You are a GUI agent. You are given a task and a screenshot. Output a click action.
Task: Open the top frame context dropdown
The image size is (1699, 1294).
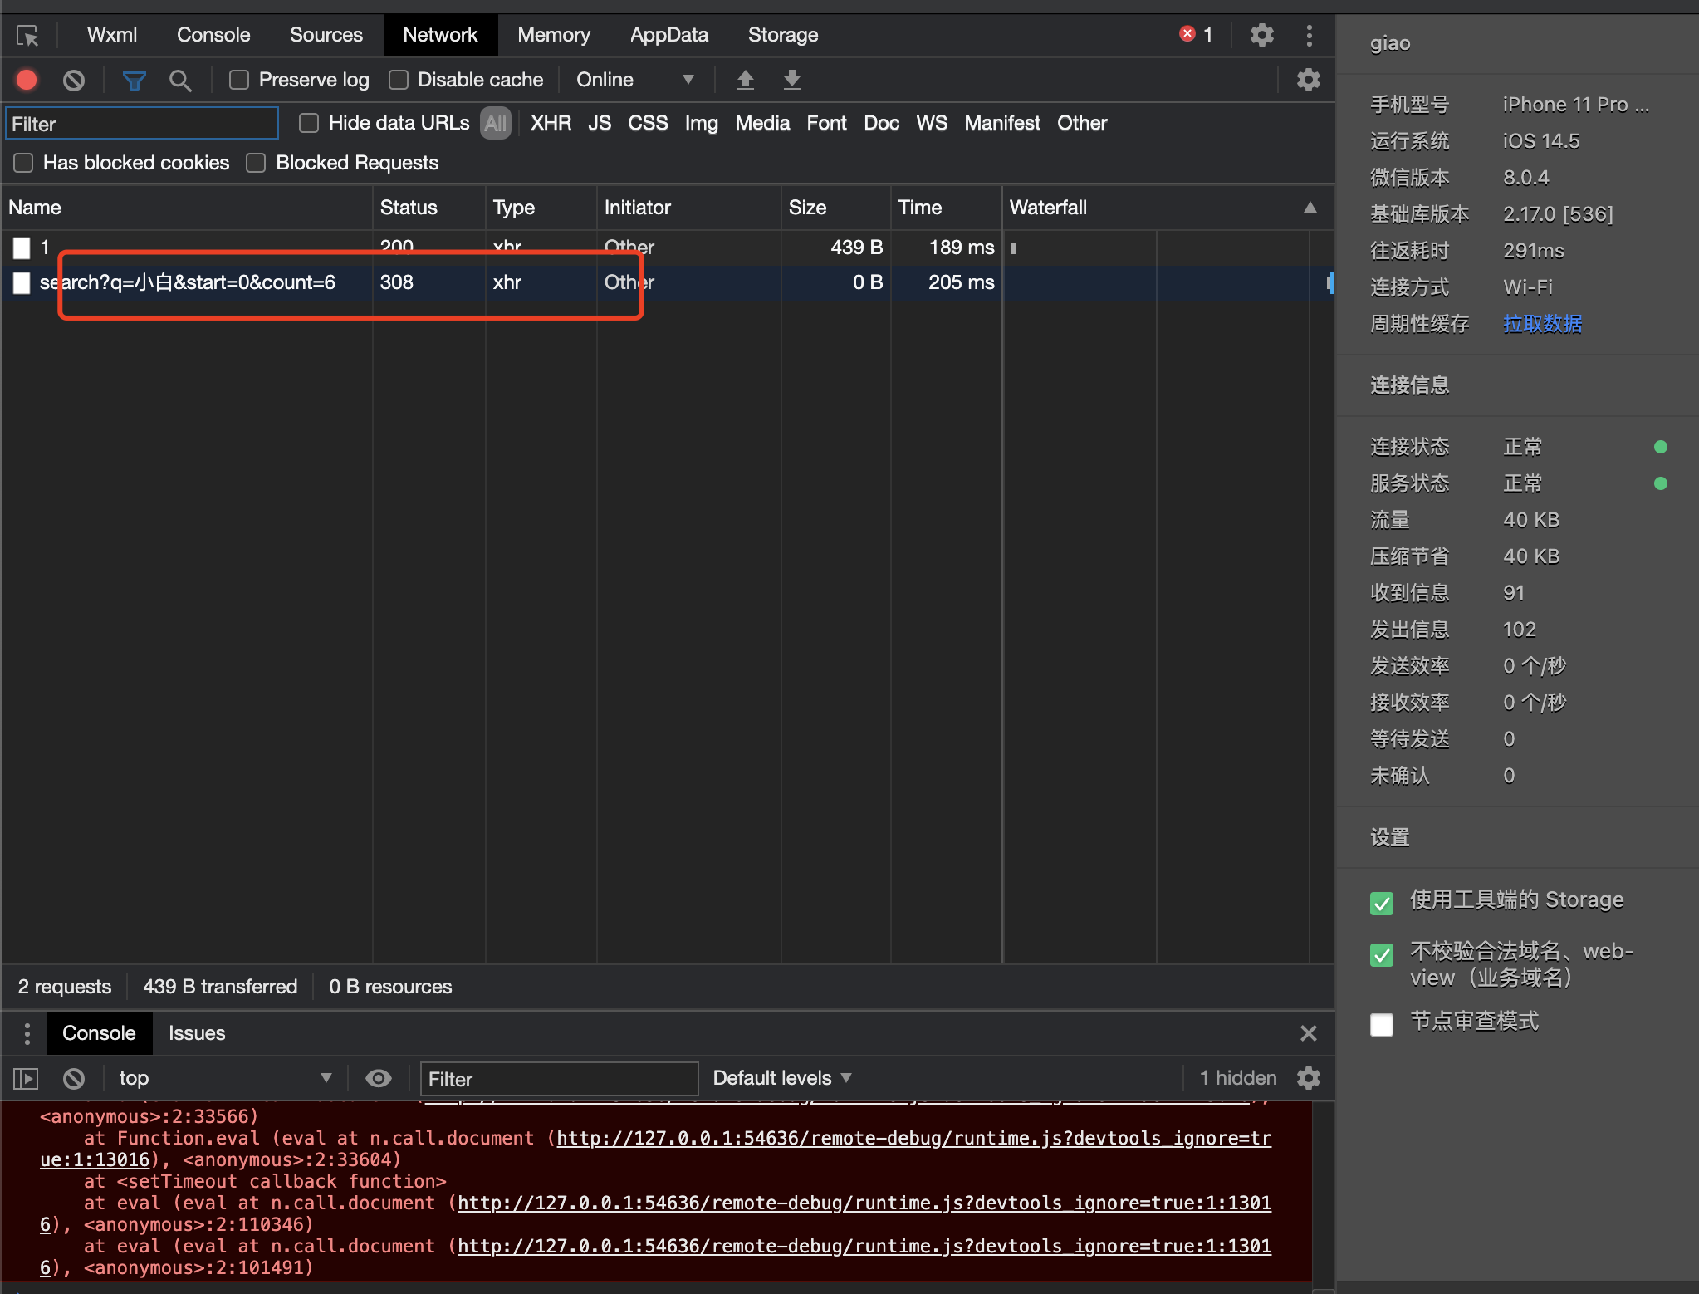pos(220,1077)
